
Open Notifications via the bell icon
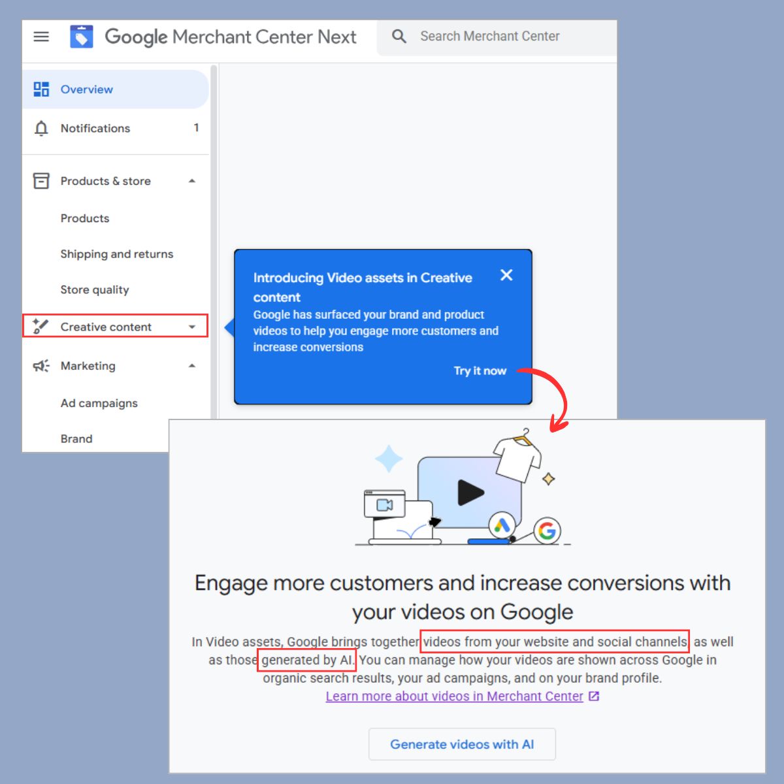point(41,128)
